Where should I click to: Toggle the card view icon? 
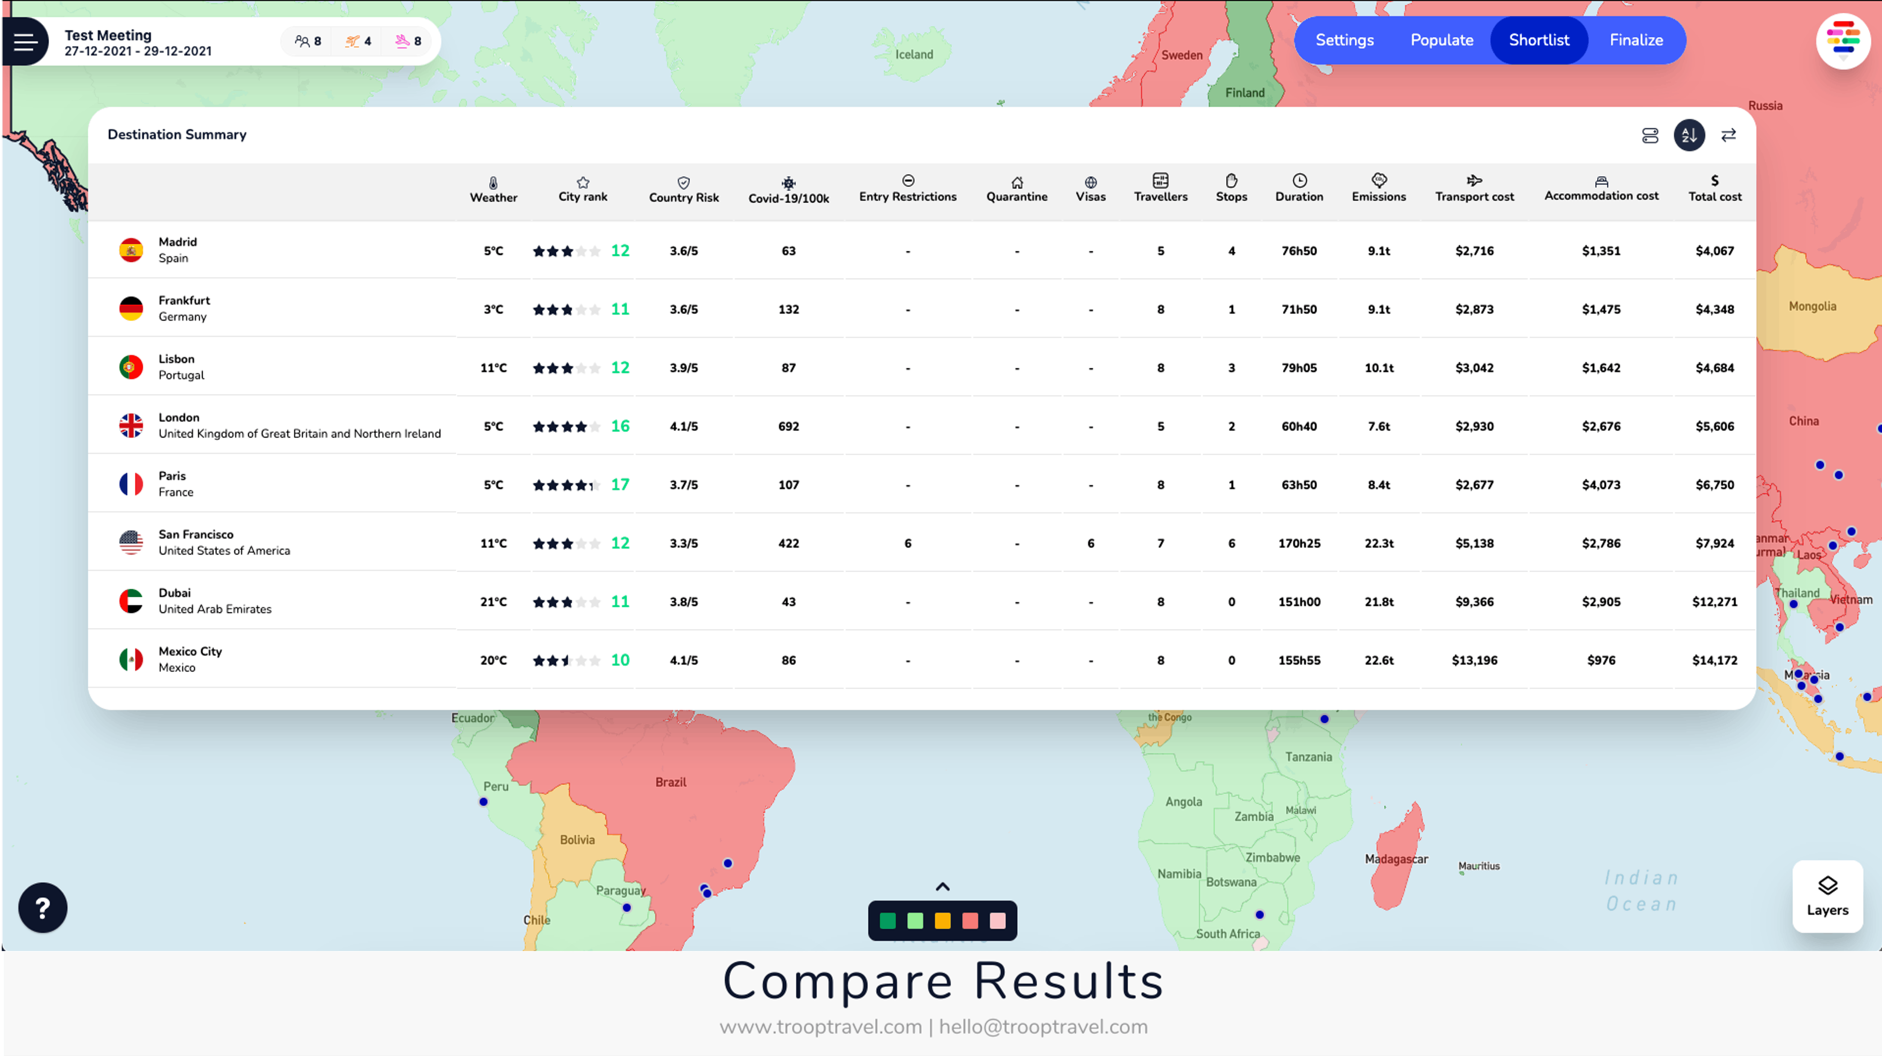click(x=1650, y=135)
